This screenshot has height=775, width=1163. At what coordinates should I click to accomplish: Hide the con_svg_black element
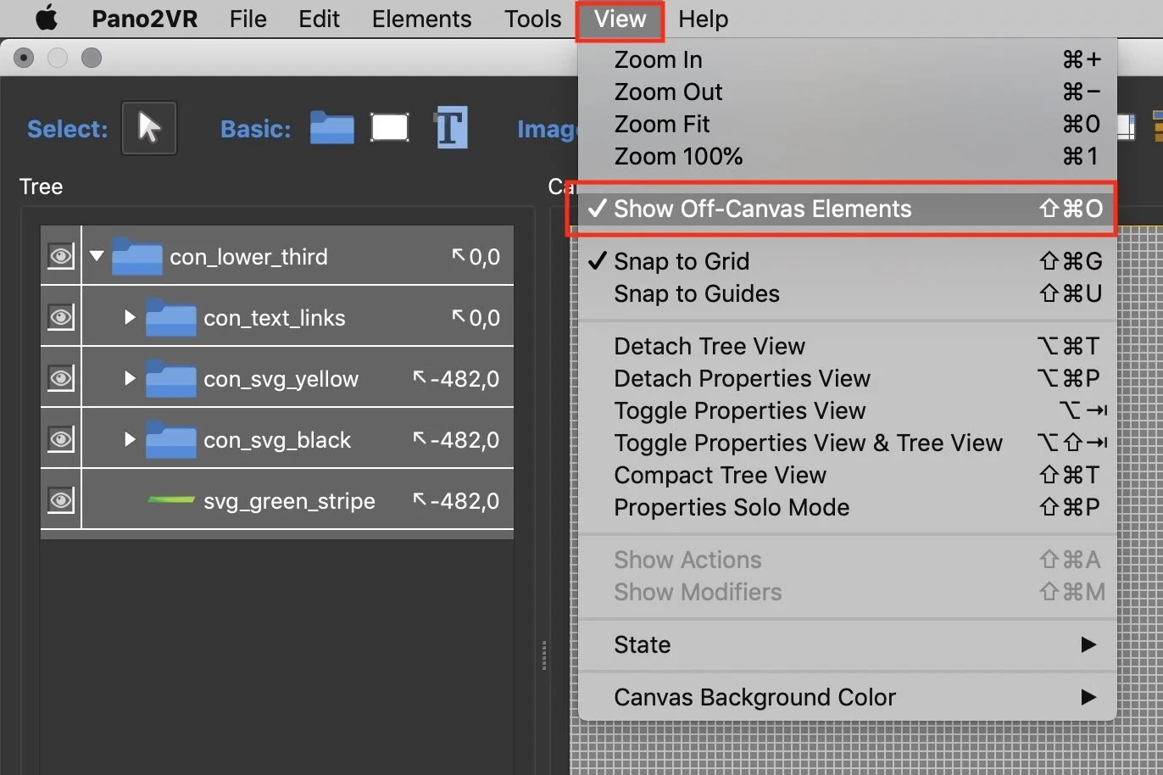pyautogui.click(x=61, y=439)
